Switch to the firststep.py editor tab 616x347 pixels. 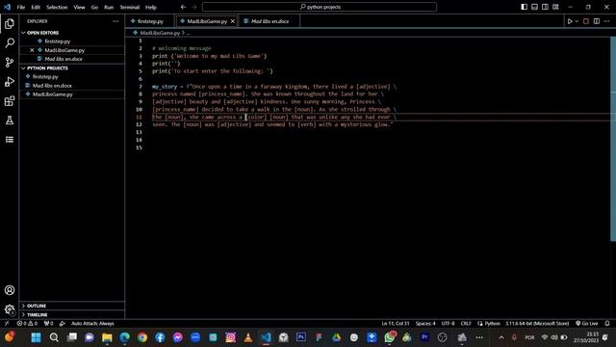pyautogui.click(x=150, y=21)
